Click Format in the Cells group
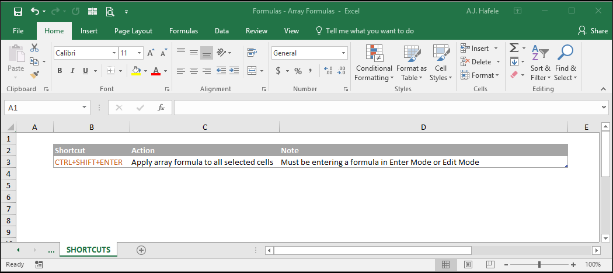 tap(480, 75)
